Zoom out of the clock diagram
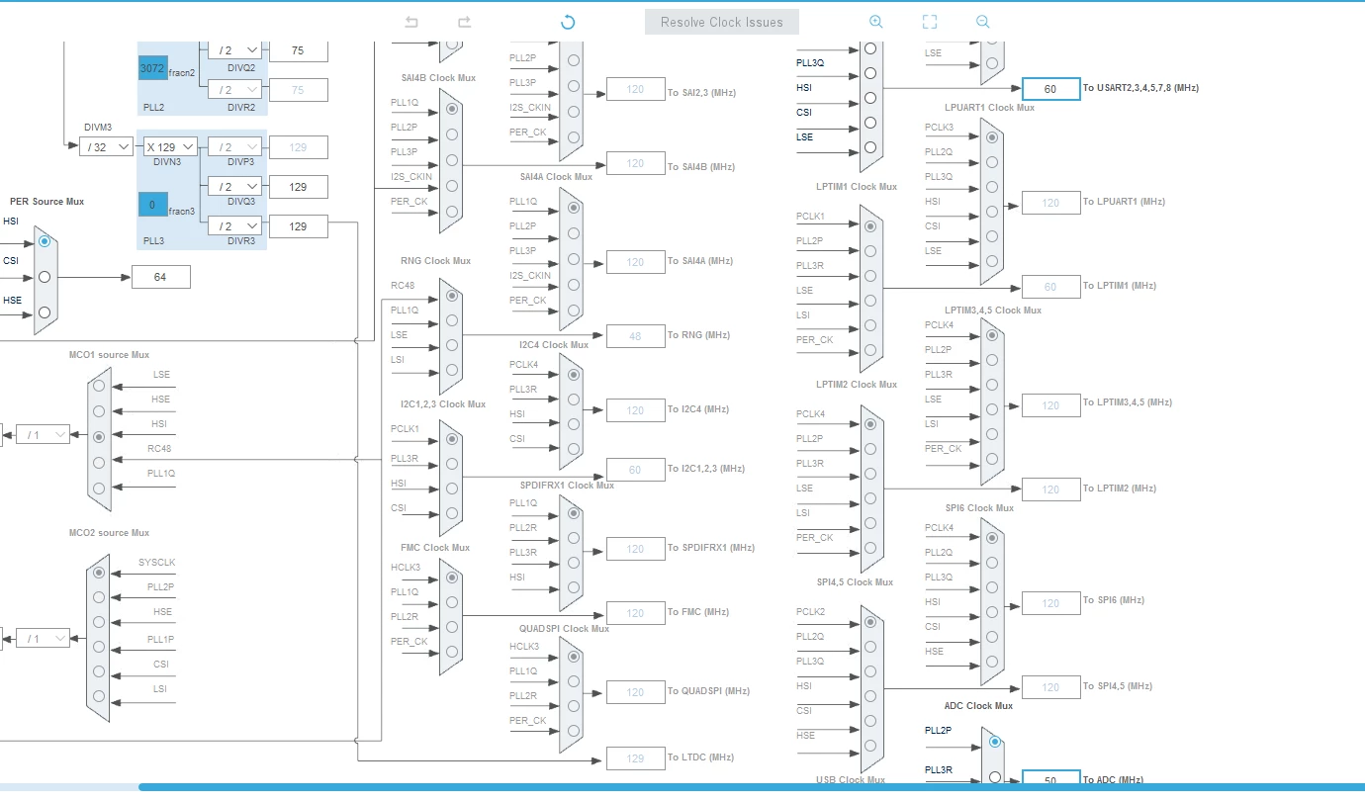 (982, 22)
